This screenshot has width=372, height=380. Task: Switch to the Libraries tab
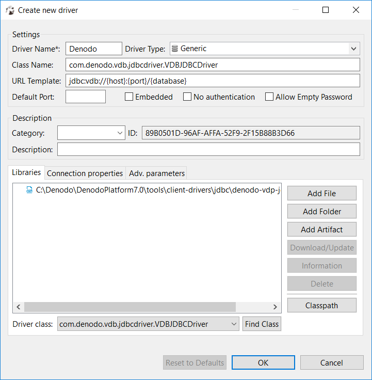[26, 172]
